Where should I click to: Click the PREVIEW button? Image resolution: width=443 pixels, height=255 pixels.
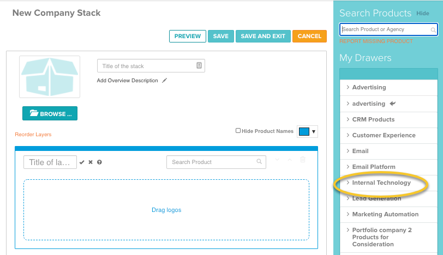(188, 36)
